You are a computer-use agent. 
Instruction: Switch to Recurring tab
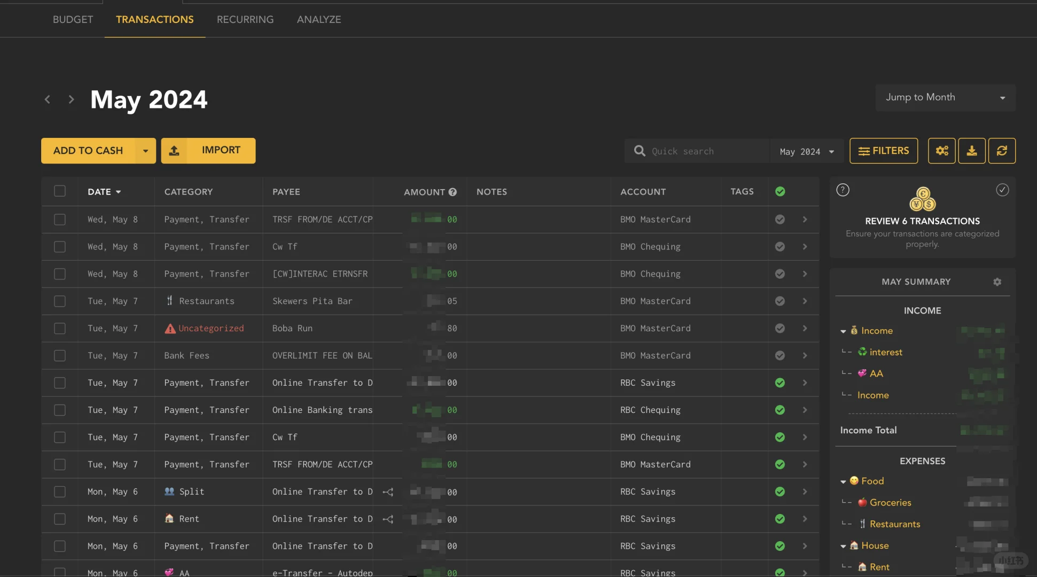pos(245,19)
